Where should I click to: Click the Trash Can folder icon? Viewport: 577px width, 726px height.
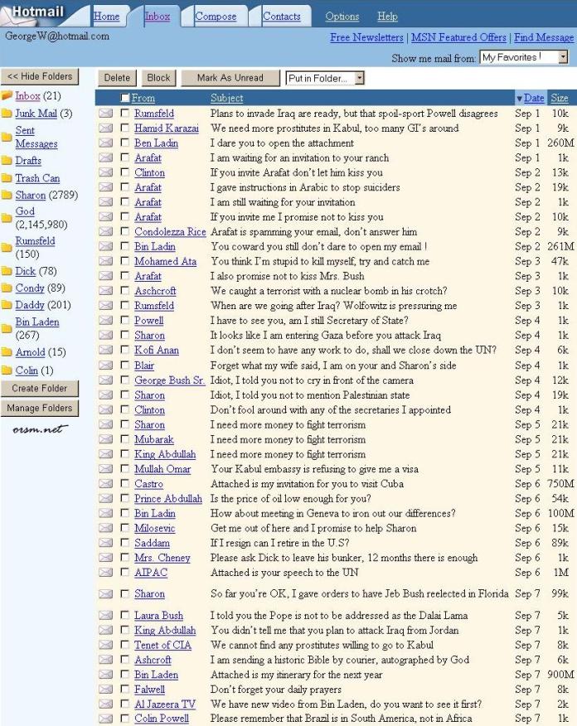7,178
